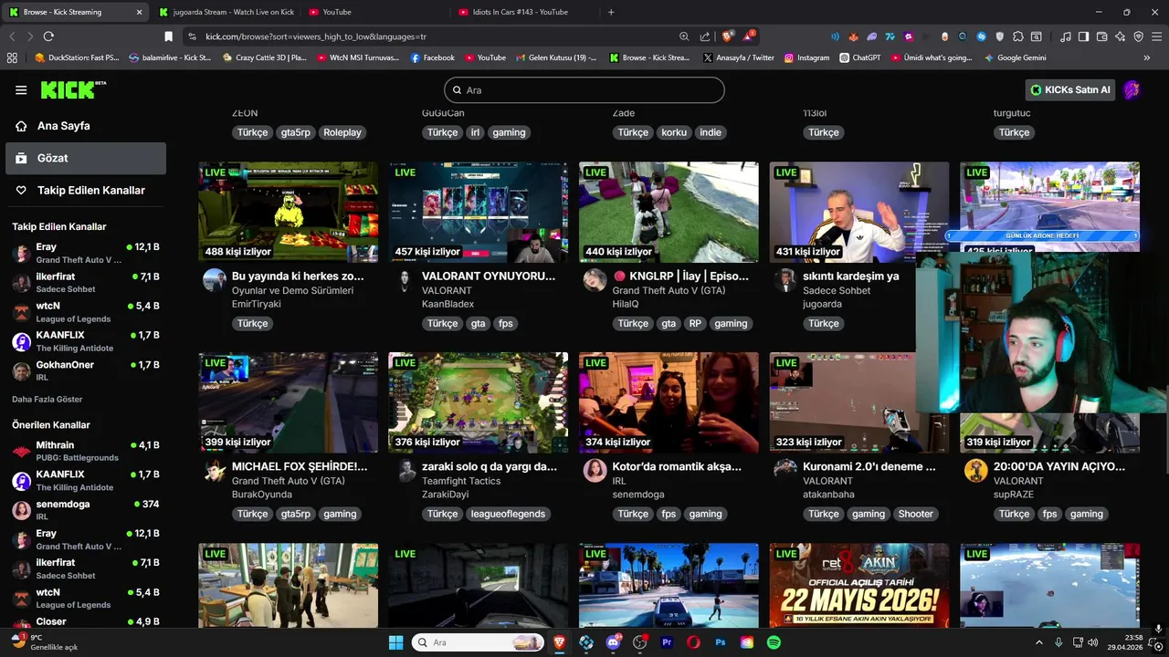
Task: Open BurakOyunda stream thumbnail
Action: (x=288, y=402)
